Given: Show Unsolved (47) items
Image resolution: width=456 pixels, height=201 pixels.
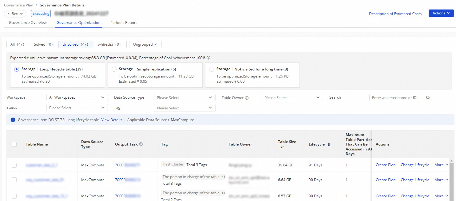Looking at the screenshot, I should (x=76, y=44).
